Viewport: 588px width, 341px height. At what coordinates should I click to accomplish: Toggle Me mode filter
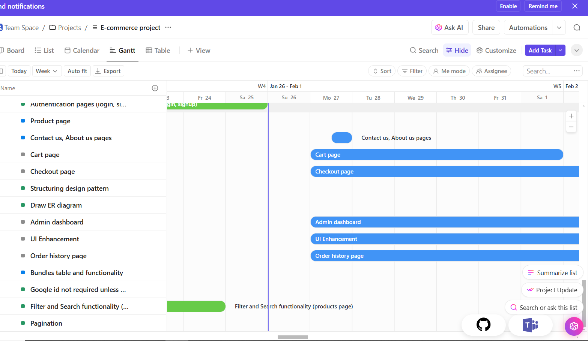(x=449, y=71)
